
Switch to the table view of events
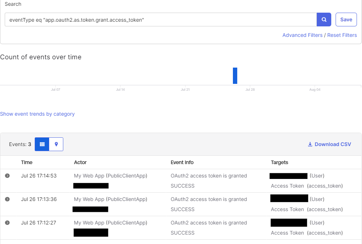click(42, 144)
